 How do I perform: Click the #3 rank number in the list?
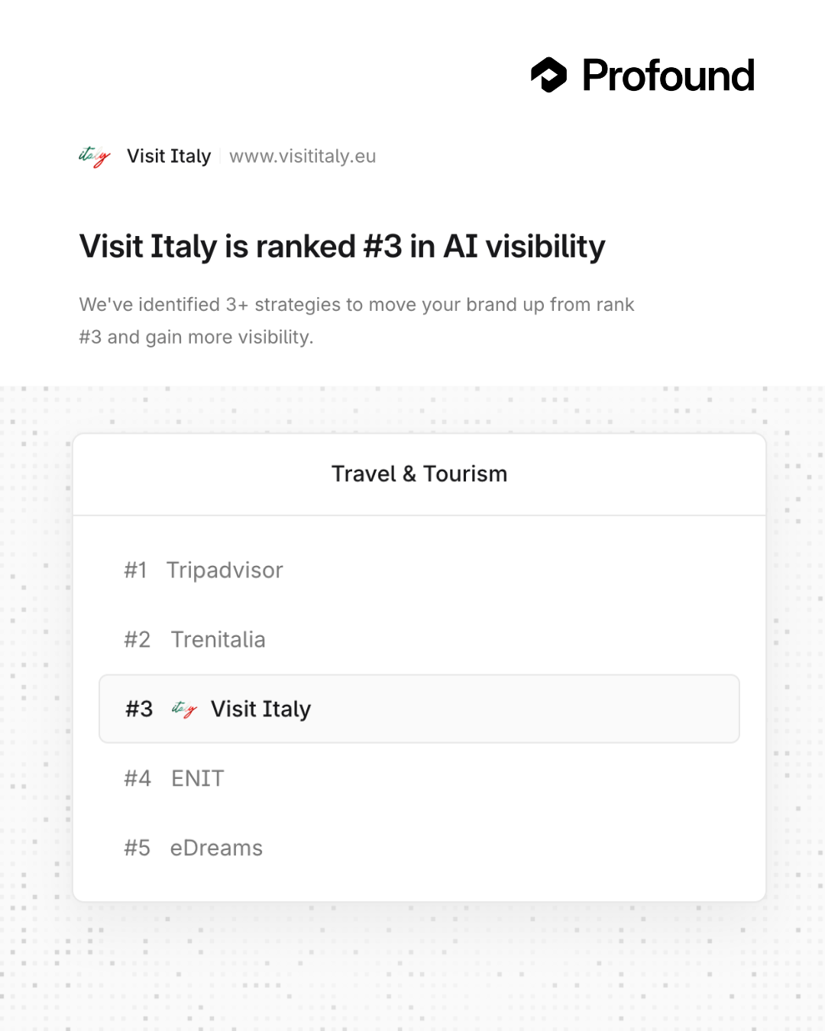[139, 709]
